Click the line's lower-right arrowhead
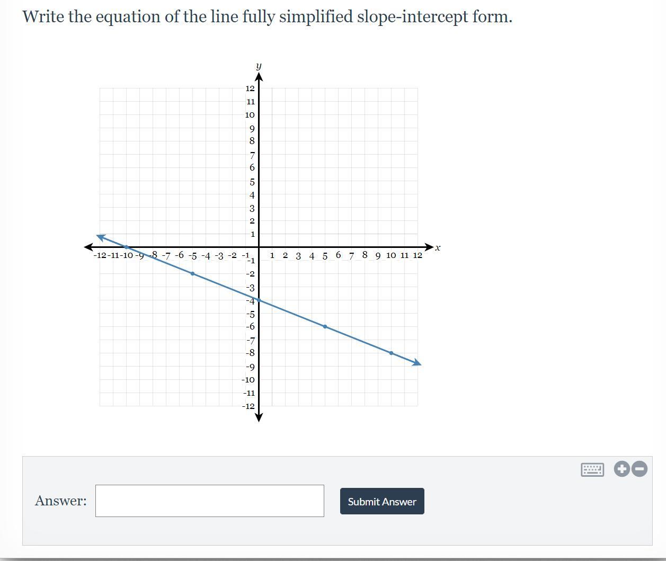The image size is (666, 561). click(x=417, y=363)
